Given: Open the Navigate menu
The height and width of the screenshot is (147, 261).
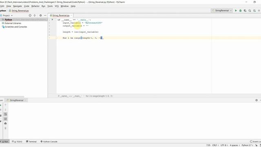Looking at the screenshot, I should [18, 6].
